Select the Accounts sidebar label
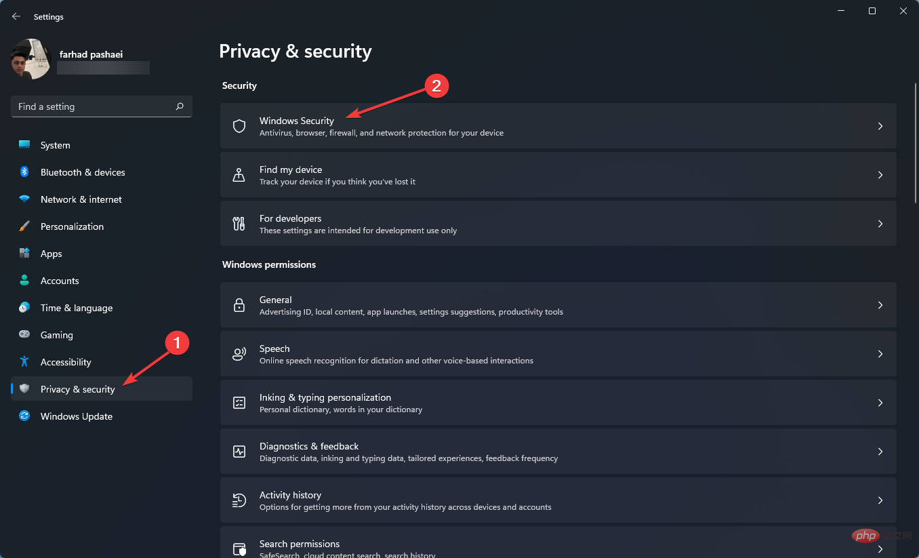The height and width of the screenshot is (558, 919). [60, 281]
